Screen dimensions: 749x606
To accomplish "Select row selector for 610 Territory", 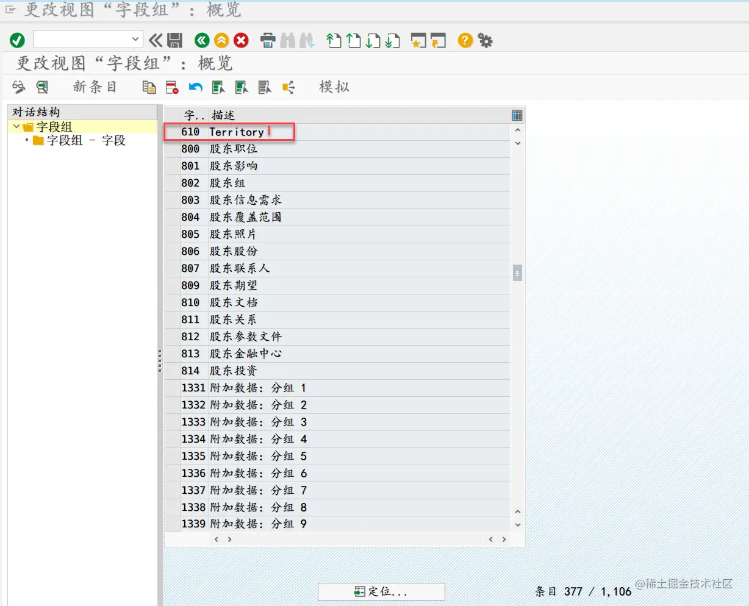I will tap(173, 132).
